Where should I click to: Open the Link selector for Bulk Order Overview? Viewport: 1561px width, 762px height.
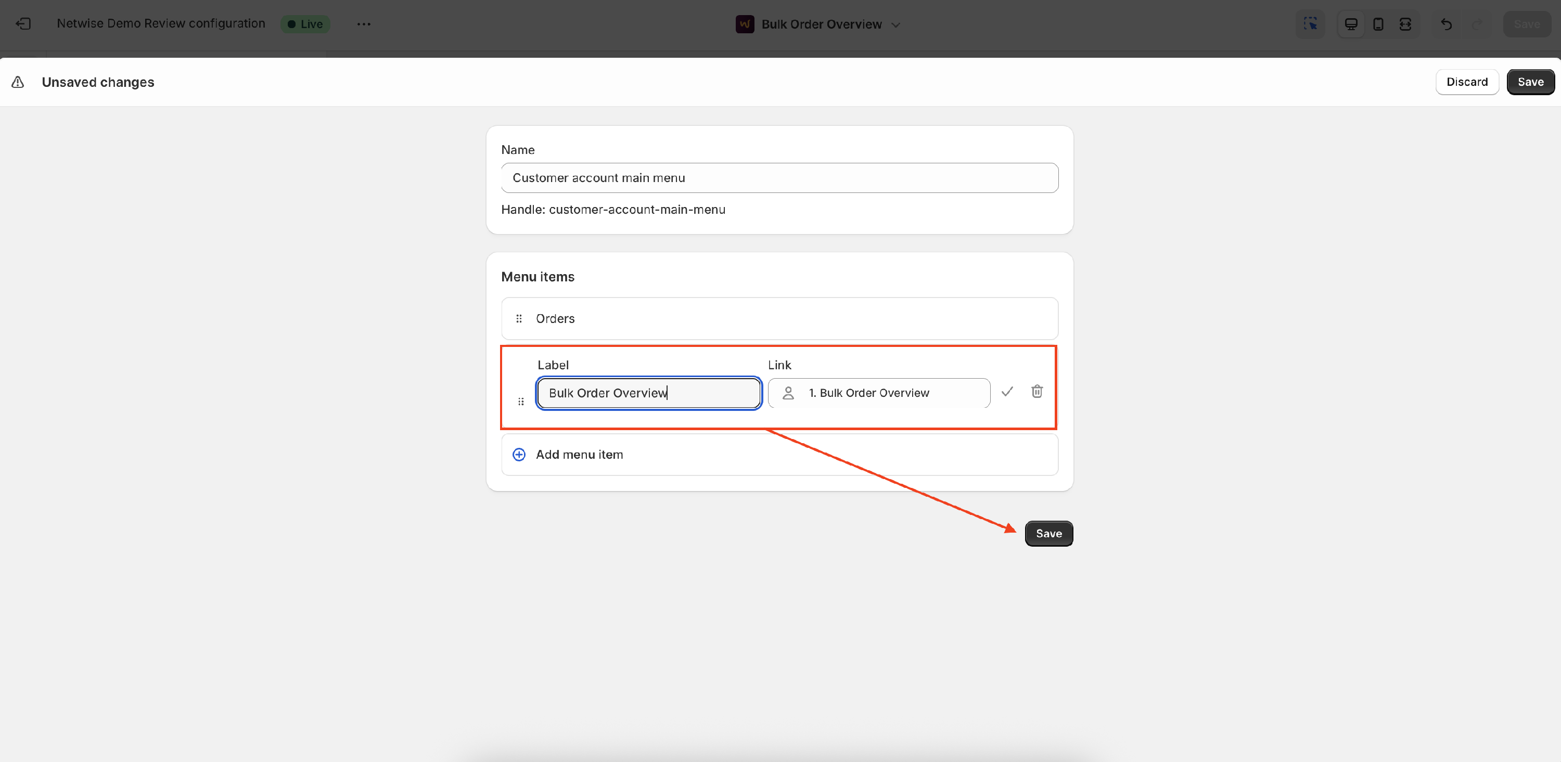pos(879,393)
